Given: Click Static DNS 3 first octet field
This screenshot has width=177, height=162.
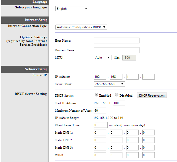Looking at the screenshot, I should click(100, 148).
